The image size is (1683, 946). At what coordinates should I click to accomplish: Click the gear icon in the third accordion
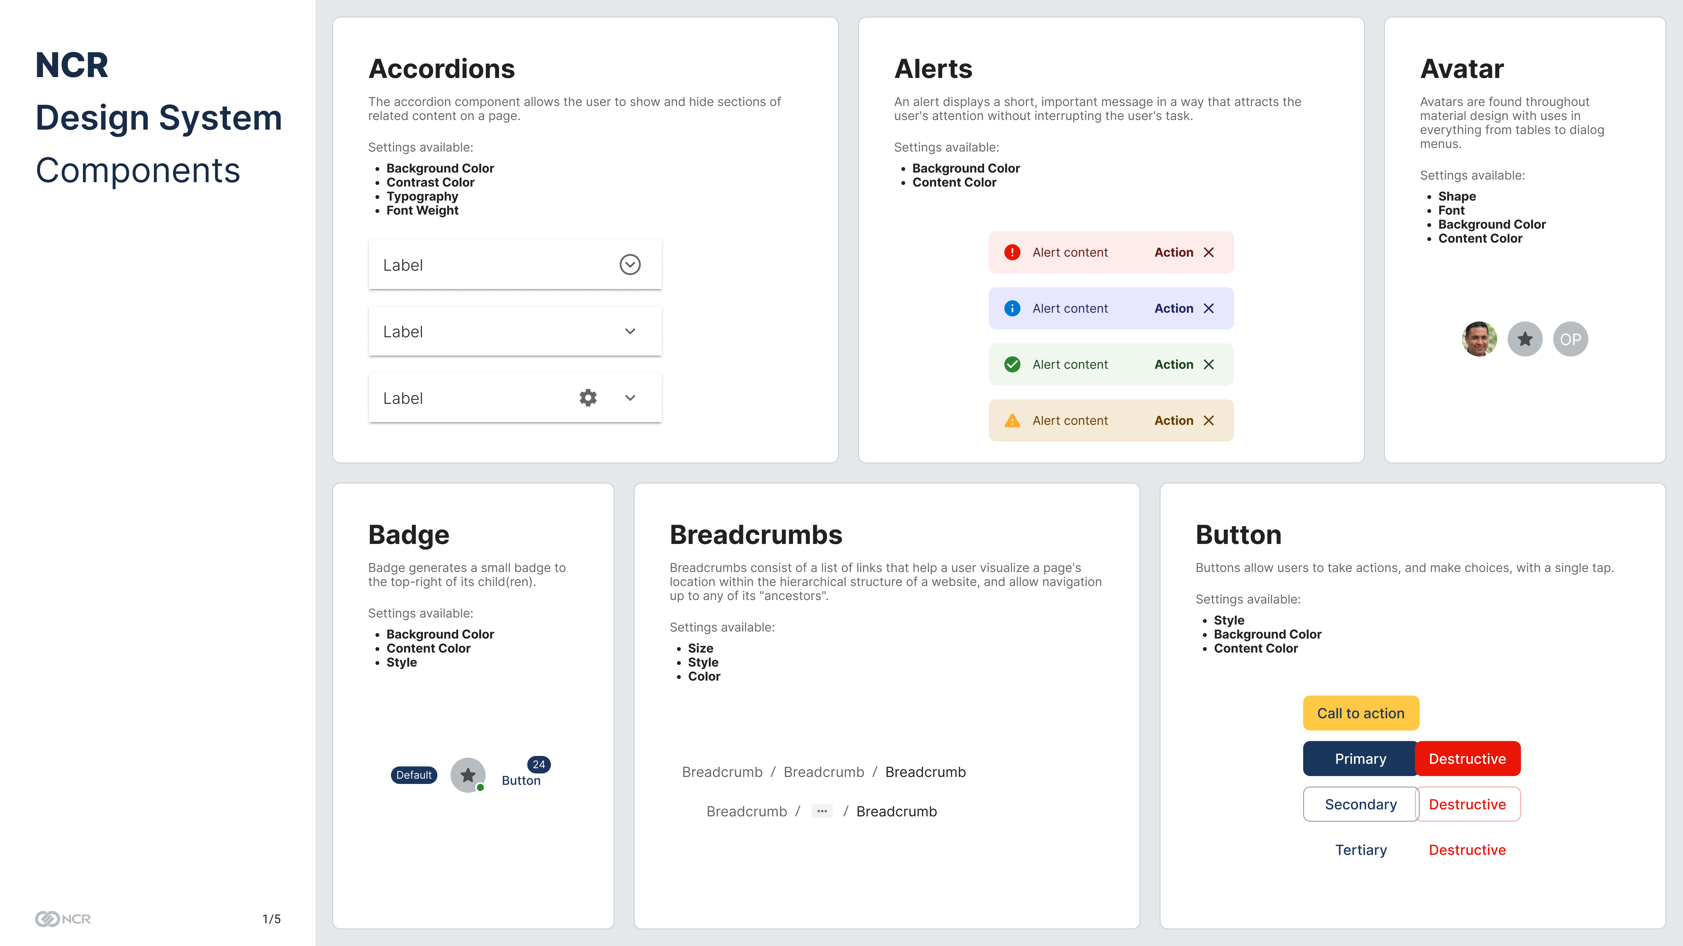(588, 398)
